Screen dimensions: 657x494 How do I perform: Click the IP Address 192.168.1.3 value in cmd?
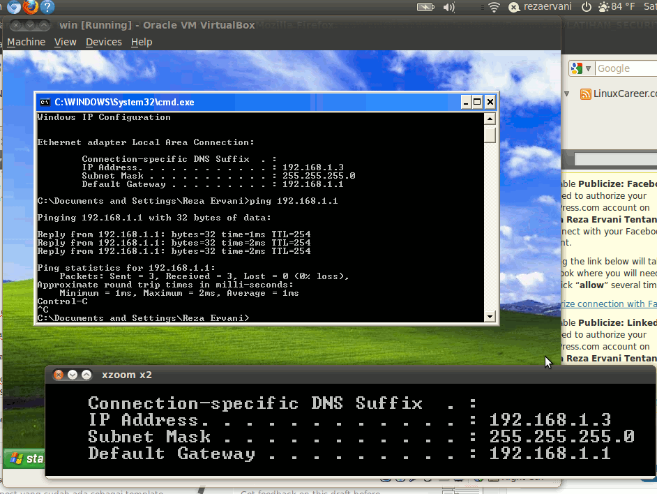(x=313, y=167)
